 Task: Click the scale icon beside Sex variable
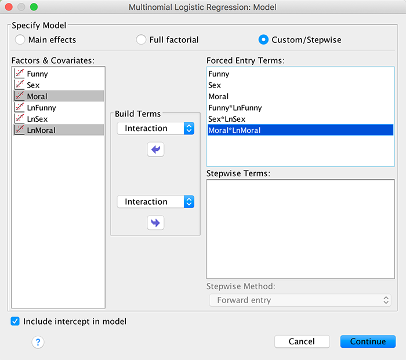[x=20, y=85]
